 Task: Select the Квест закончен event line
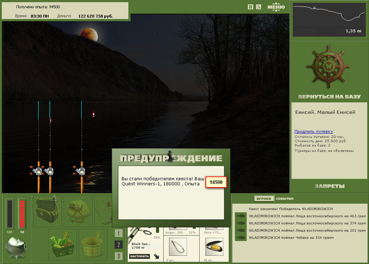tap(291, 209)
